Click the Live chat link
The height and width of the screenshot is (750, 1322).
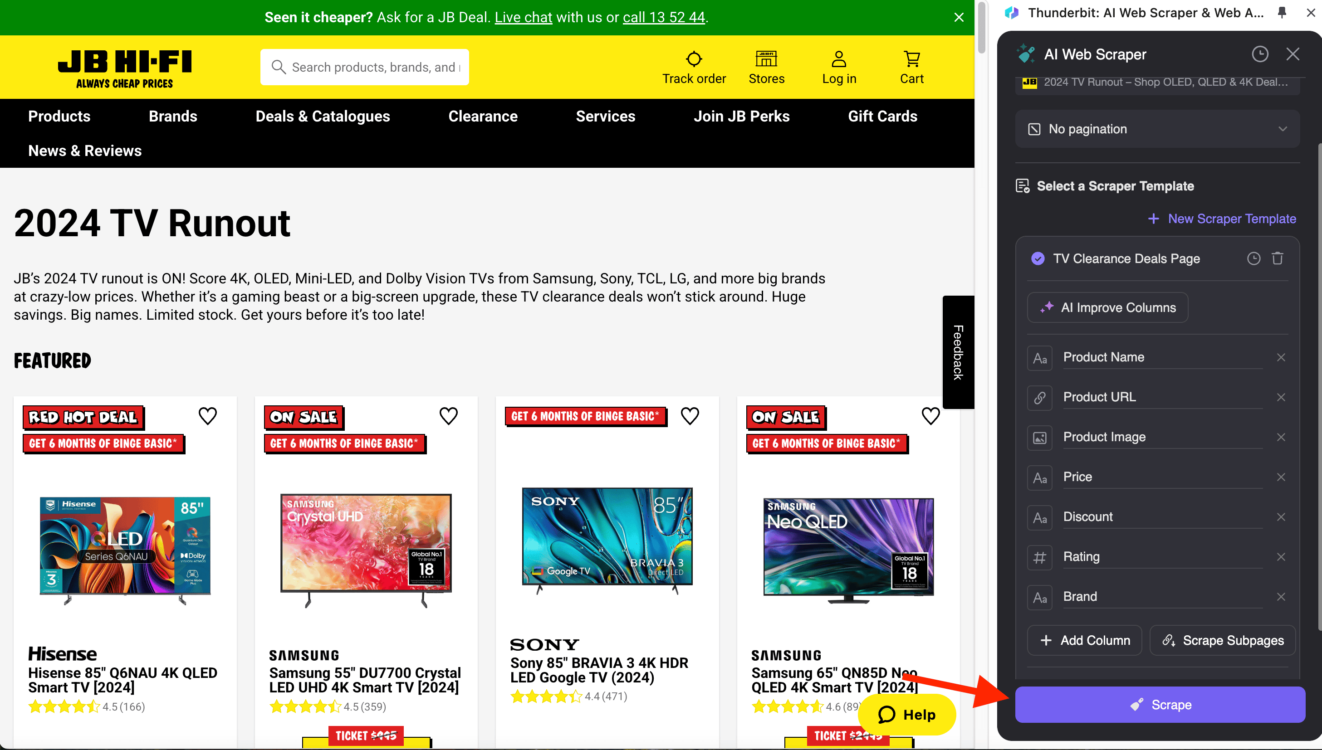click(523, 18)
